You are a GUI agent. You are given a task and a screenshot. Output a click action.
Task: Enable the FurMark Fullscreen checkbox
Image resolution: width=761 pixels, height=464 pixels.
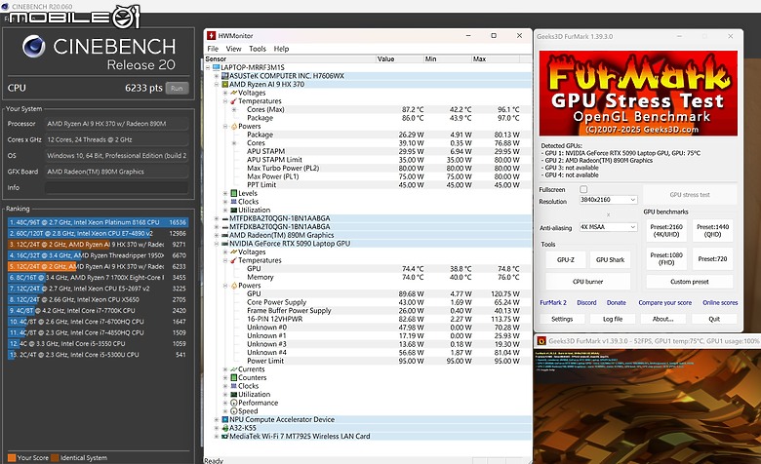[583, 189]
